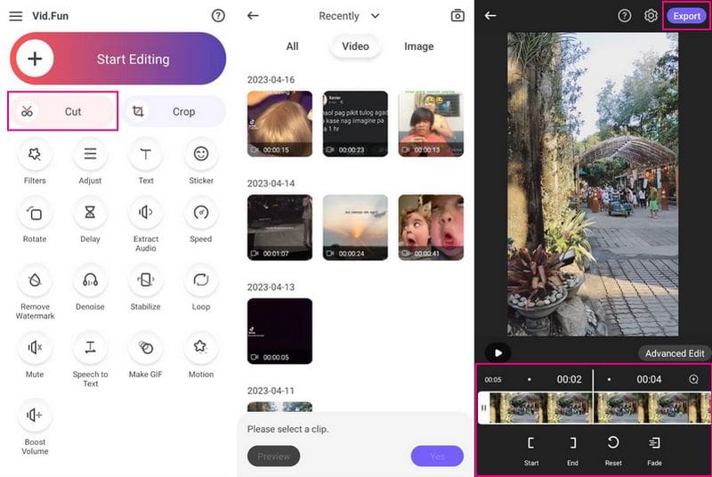Click the 00:02 timeline marker
The image size is (712, 477).
(569, 379)
